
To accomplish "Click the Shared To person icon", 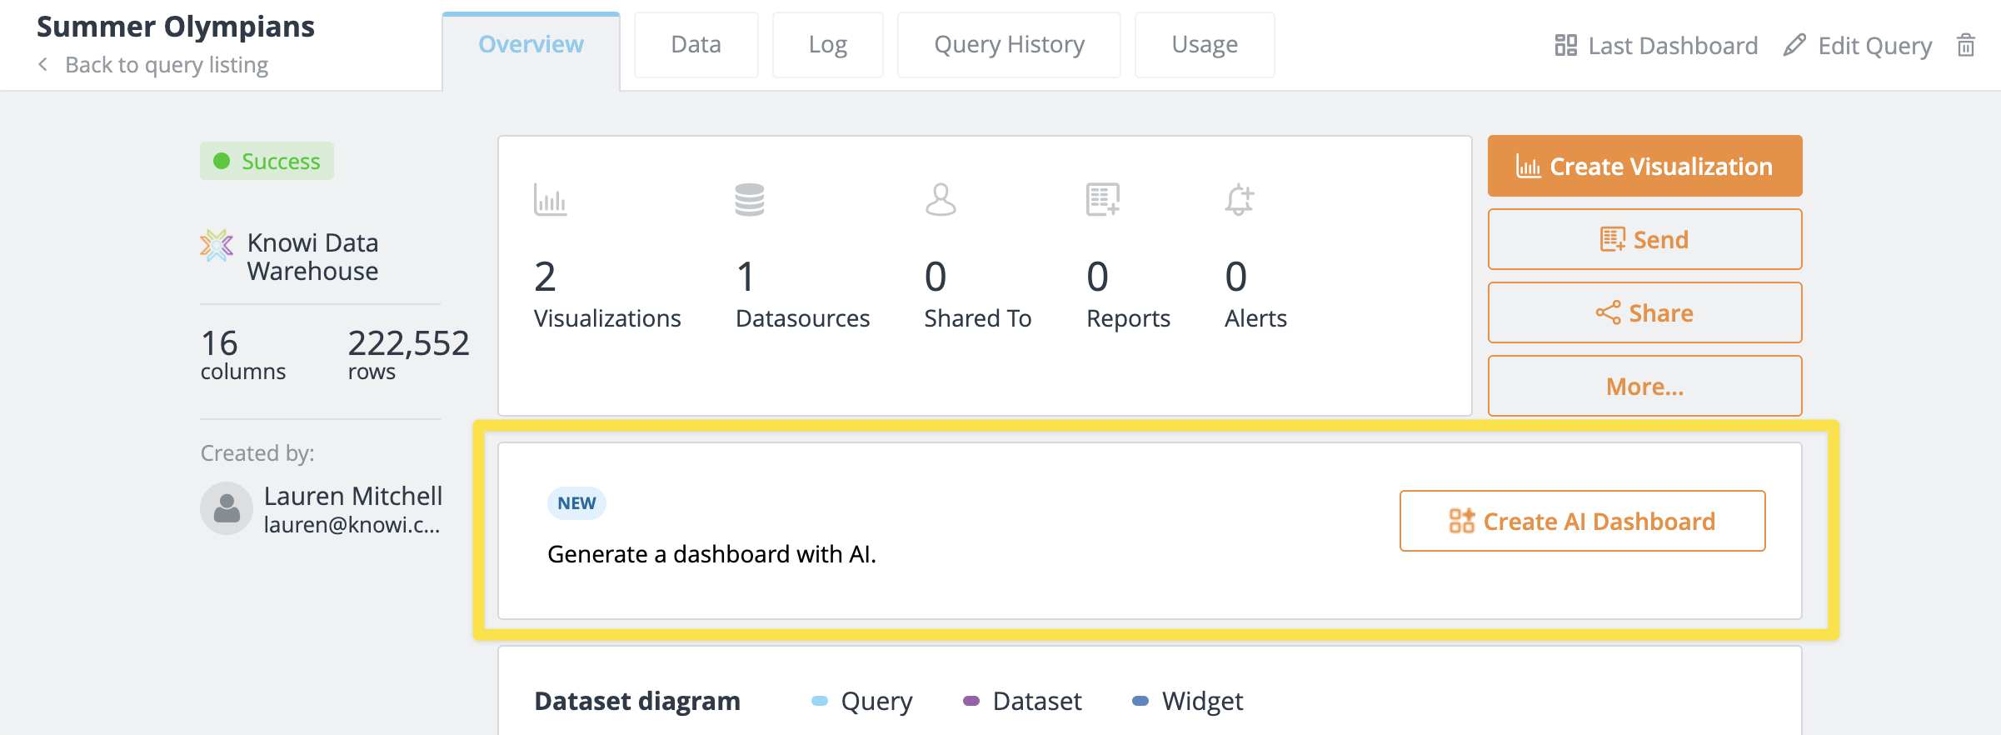I will point(940,200).
